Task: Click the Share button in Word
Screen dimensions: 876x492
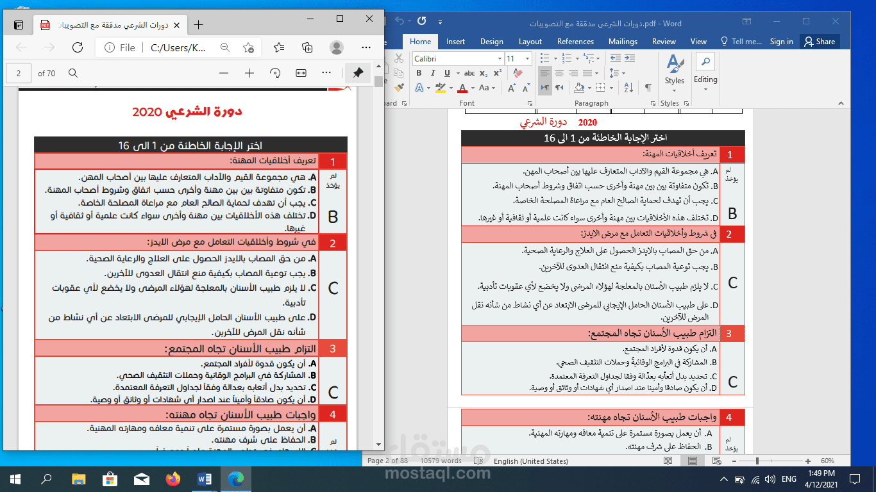Action: click(x=820, y=41)
